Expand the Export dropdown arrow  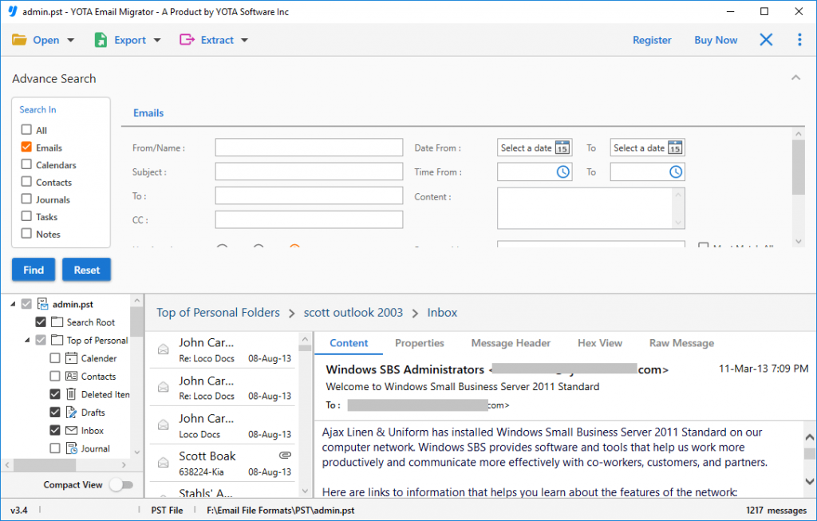(x=157, y=40)
